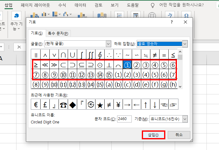Image resolution: width=219 pixels, height=150 pixels.
Task: Close the 기호 dialog
Action: pyautogui.click(x=185, y=22)
